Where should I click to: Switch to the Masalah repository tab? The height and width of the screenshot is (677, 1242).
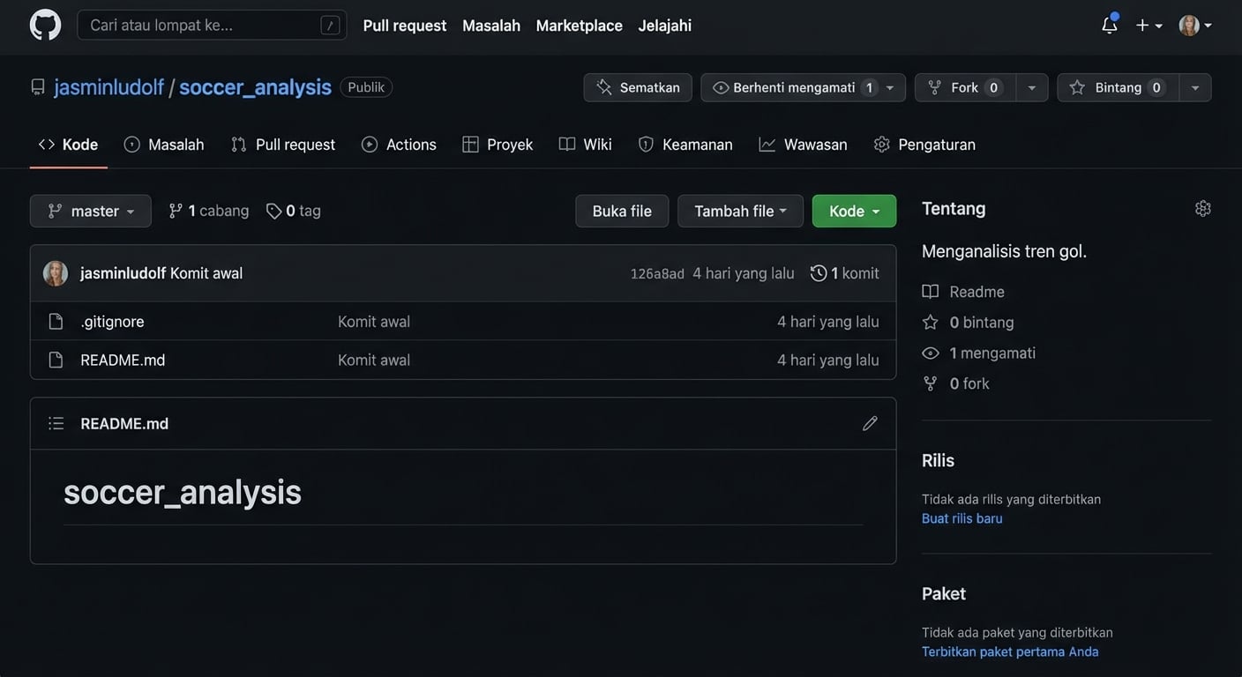(x=164, y=145)
